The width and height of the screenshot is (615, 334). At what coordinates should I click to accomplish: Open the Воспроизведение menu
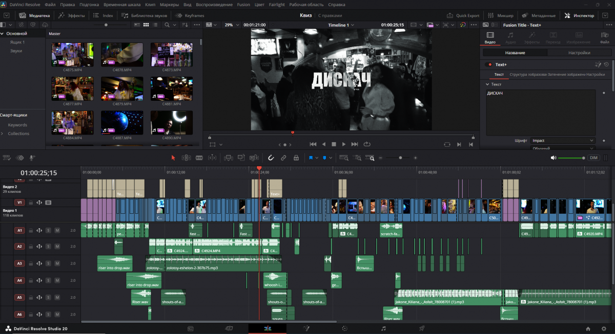(214, 4)
